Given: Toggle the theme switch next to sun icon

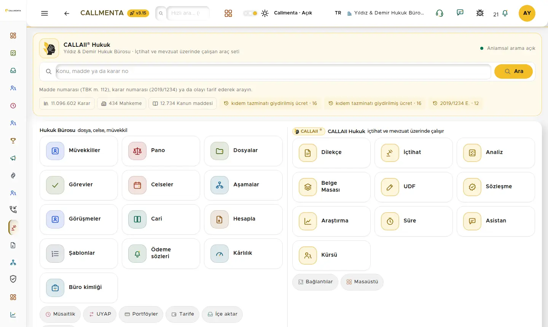Looking at the screenshot, I should (x=250, y=13).
